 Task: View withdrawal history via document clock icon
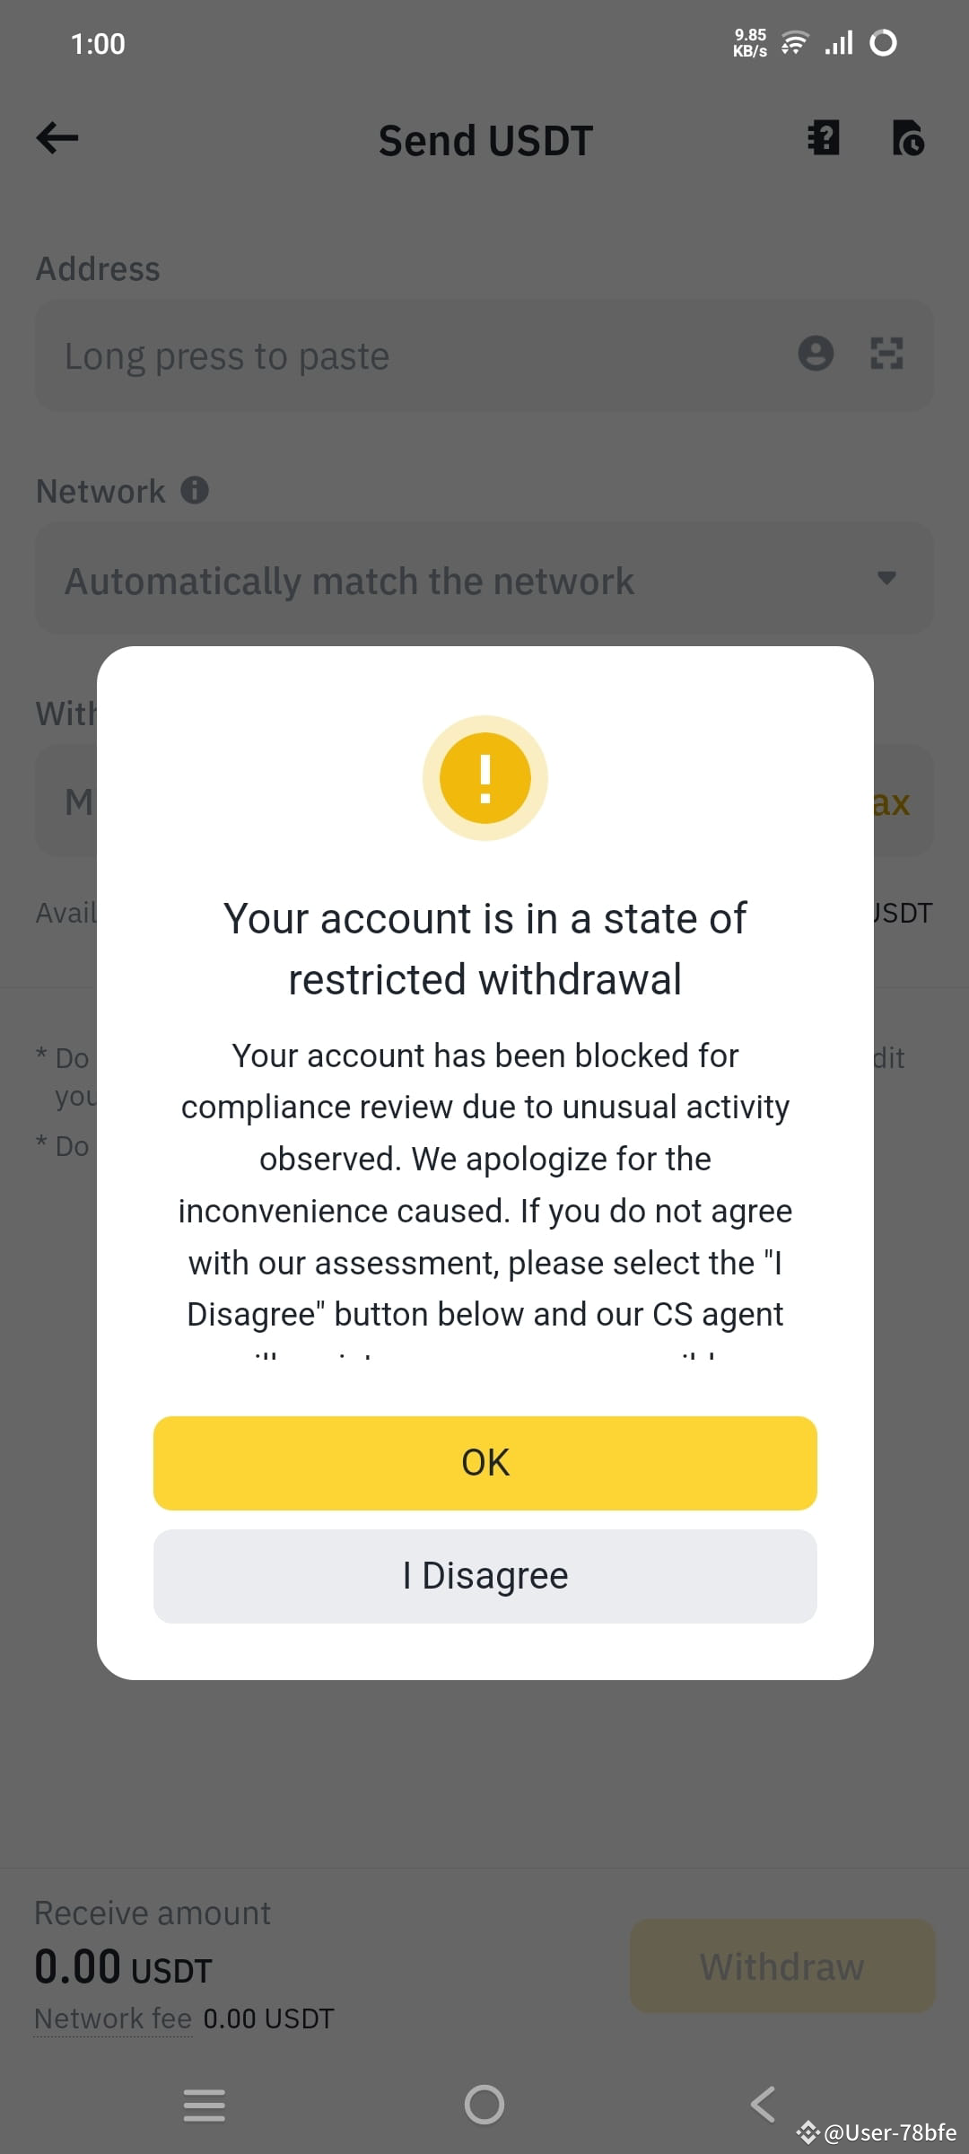909,139
